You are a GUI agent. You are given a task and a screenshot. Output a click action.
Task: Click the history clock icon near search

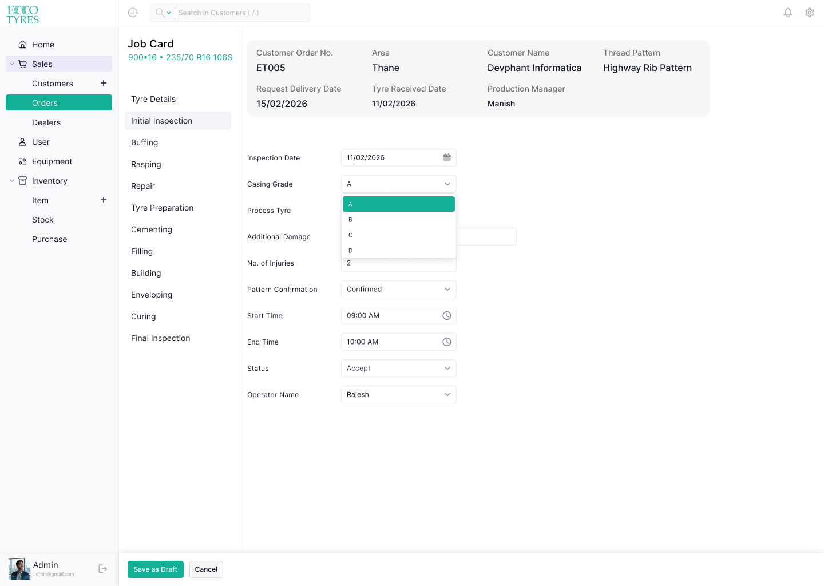pos(133,13)
